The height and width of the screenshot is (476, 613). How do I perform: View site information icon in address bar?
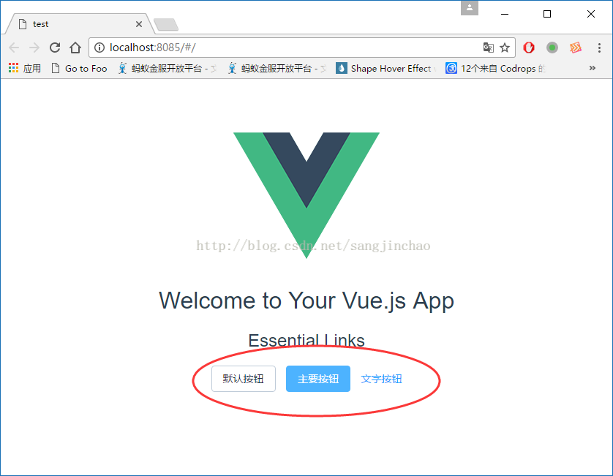pyautogui.click(x=99, y=48)
